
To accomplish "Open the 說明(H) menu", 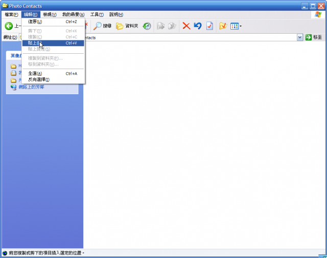I will [x=116, y=14].
